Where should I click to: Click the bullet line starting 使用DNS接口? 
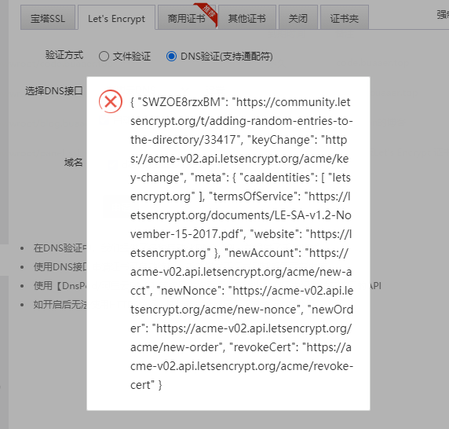pos(60,267)
